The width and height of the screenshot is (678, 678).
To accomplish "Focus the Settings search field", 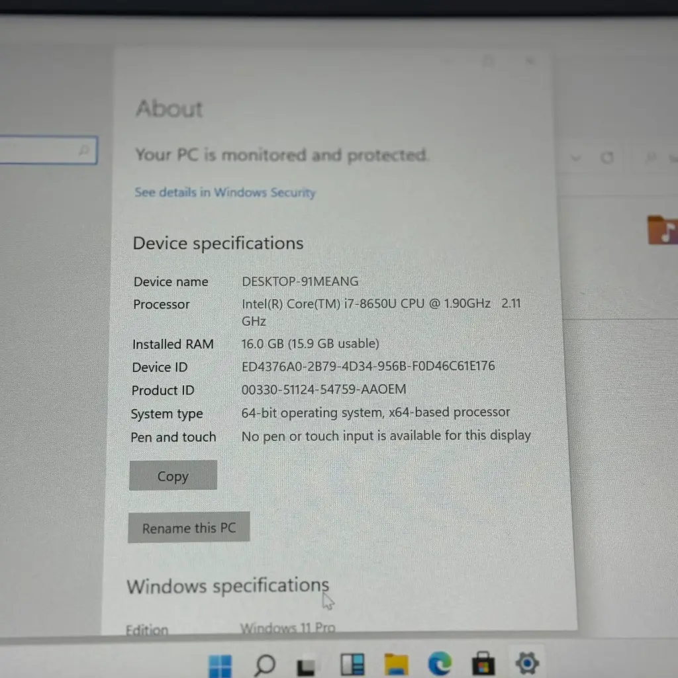I will [x=48, y=150].
